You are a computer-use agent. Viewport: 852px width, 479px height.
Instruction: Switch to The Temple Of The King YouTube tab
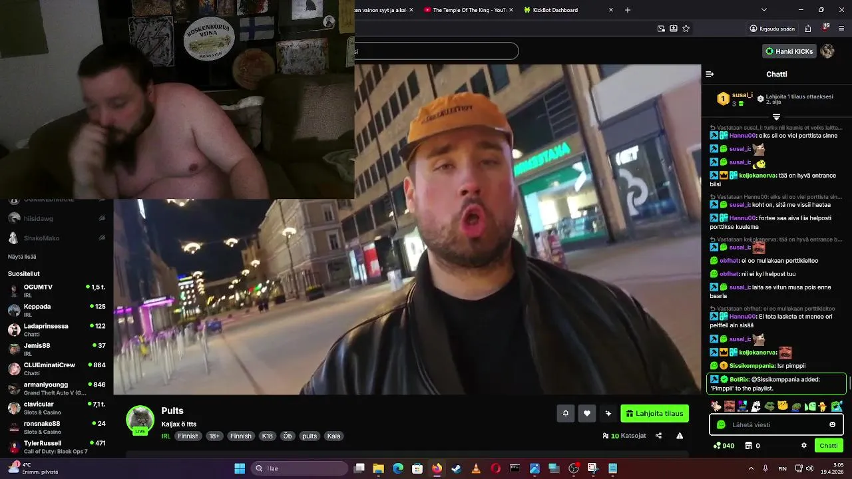click(469, 10)
